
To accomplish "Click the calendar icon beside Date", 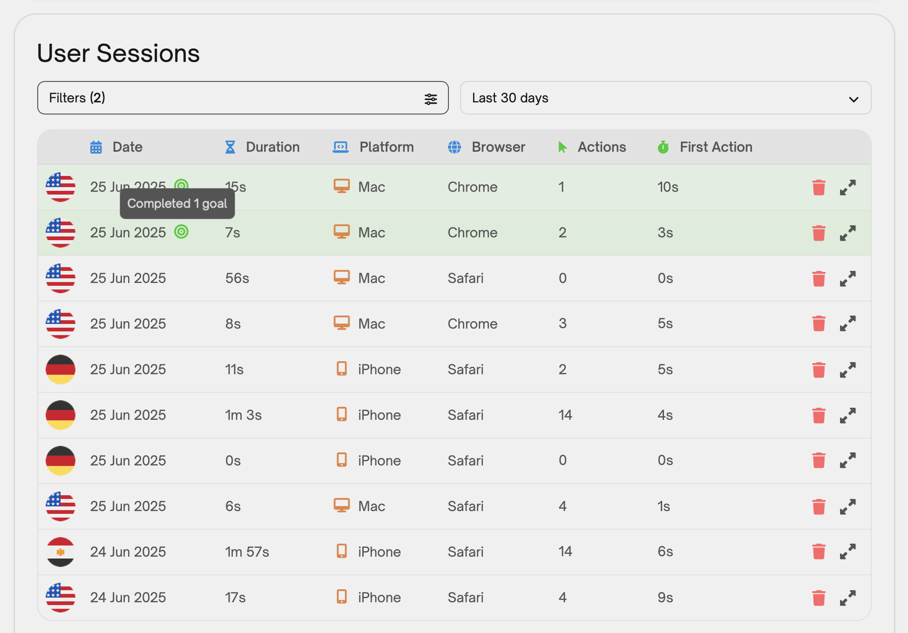I will point(96,147).
